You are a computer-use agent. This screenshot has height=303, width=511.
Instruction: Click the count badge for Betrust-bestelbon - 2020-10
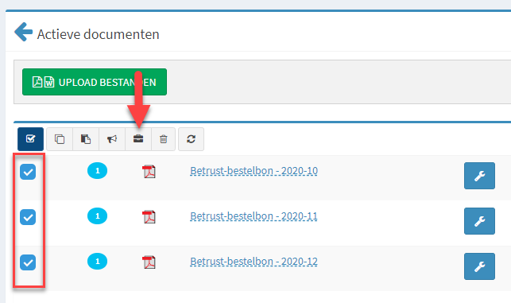pos(97,170)
